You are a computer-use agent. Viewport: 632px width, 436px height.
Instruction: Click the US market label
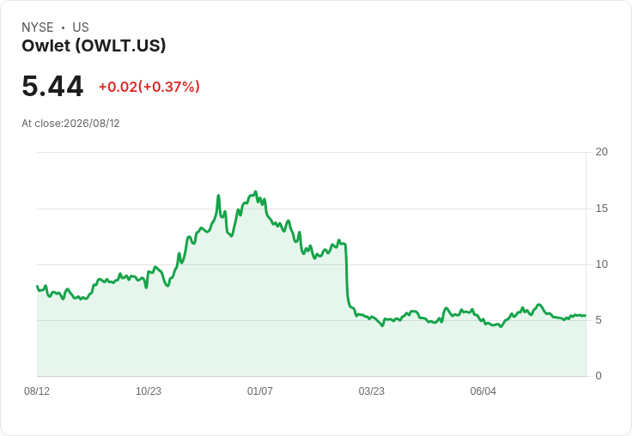click(81, 27)
